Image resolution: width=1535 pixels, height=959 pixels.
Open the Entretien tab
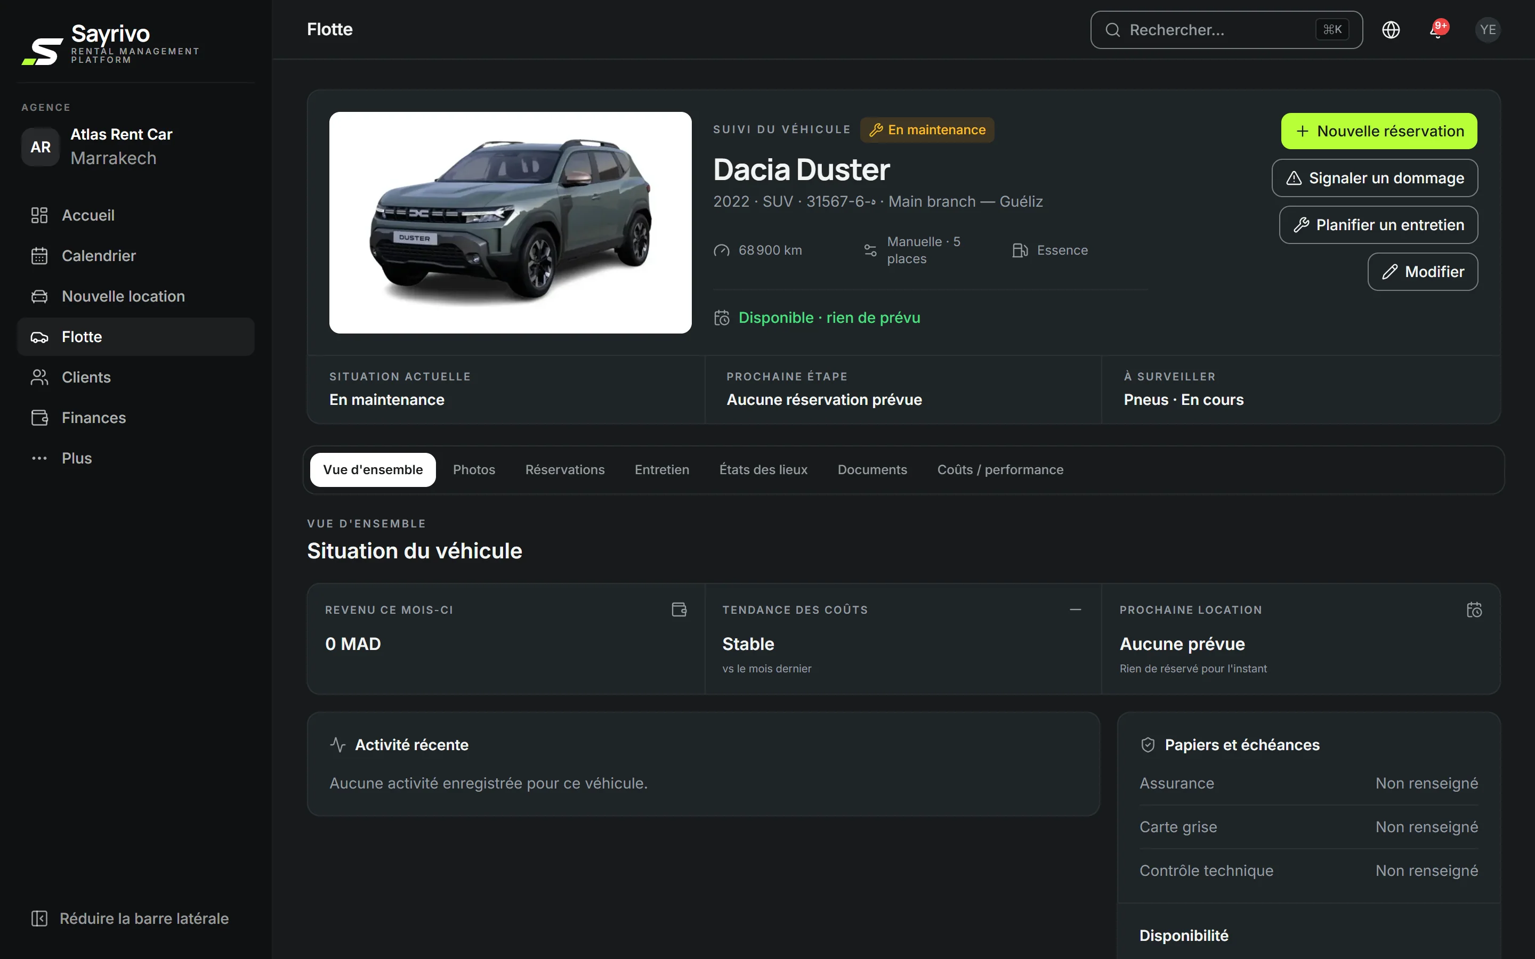click(661, 470)
